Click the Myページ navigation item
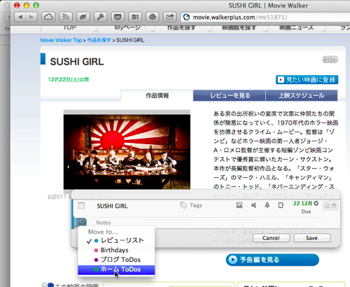Viewport: 350px width, 287px height. [127, 28]
